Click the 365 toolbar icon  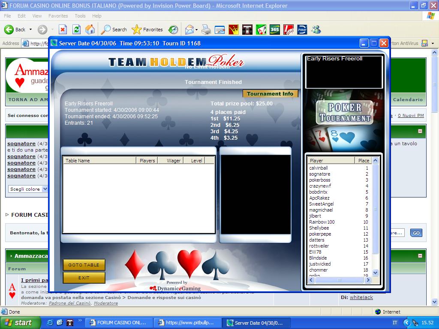pyautogui.click(x=275, y=30)
